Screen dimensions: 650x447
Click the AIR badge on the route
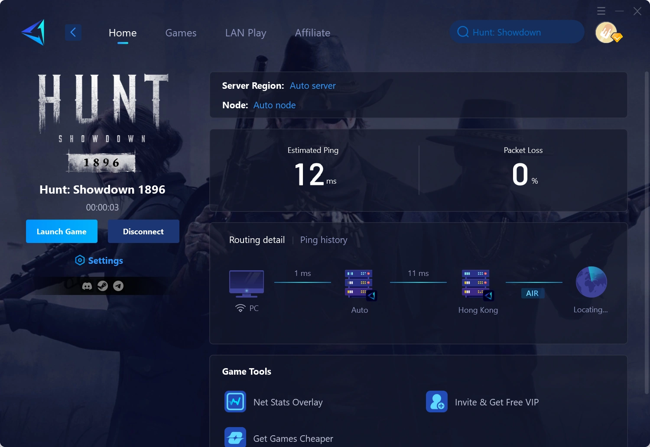tap(532, 293)
